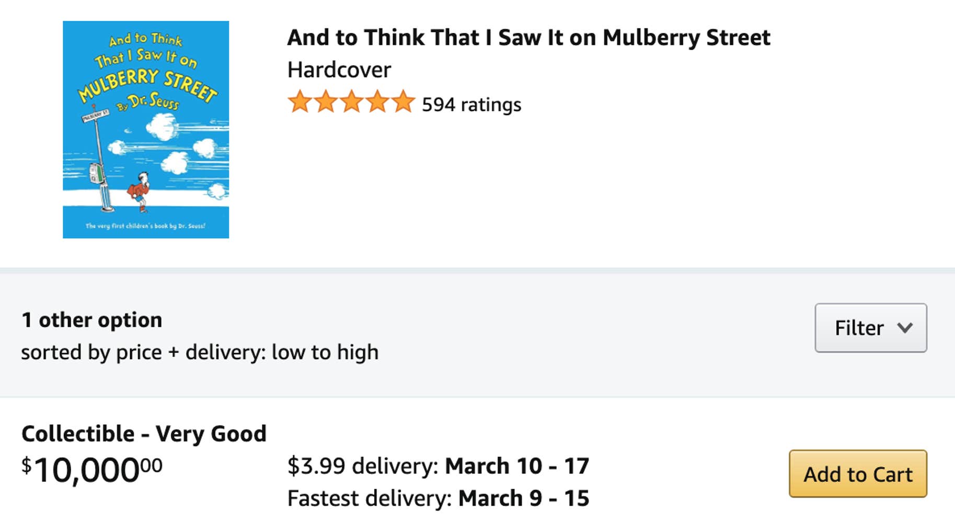The height and width of the screenshot is (522, 955).
Task: Click the boy illustration on the book cover
Action: (x=140, y=192)
